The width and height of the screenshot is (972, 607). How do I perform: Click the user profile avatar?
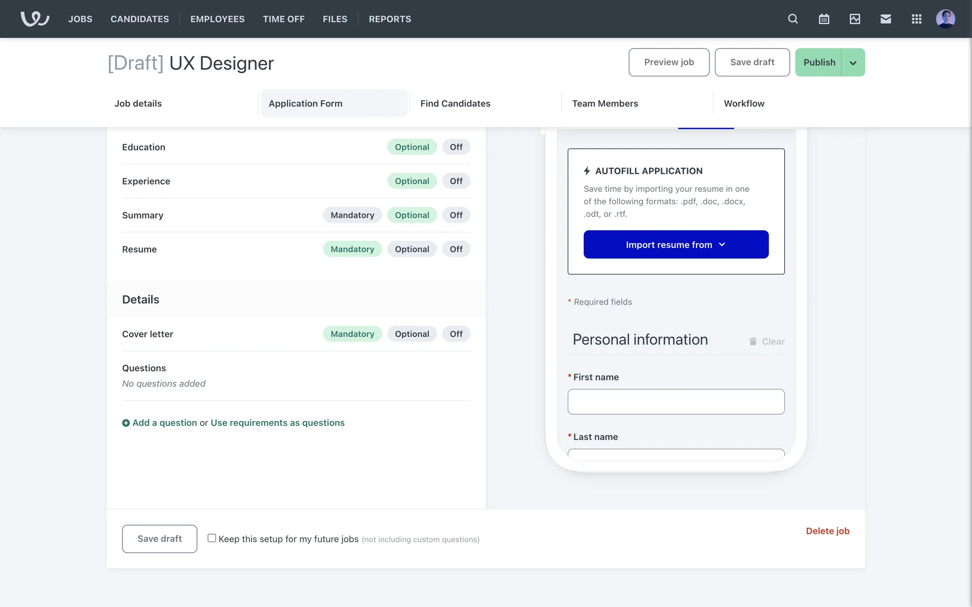click(x=945, y=19)
